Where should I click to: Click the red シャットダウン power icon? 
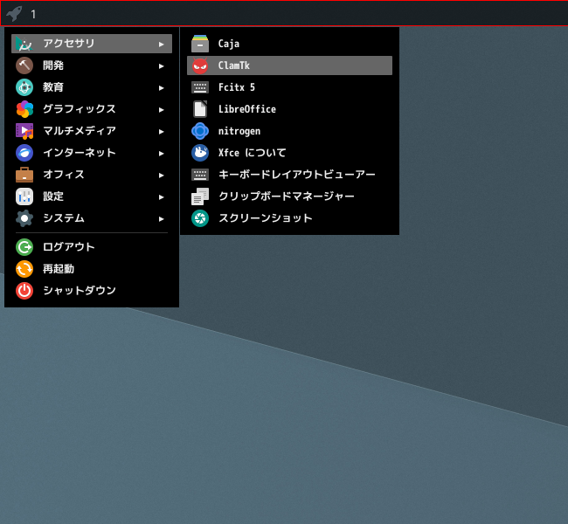24,291
